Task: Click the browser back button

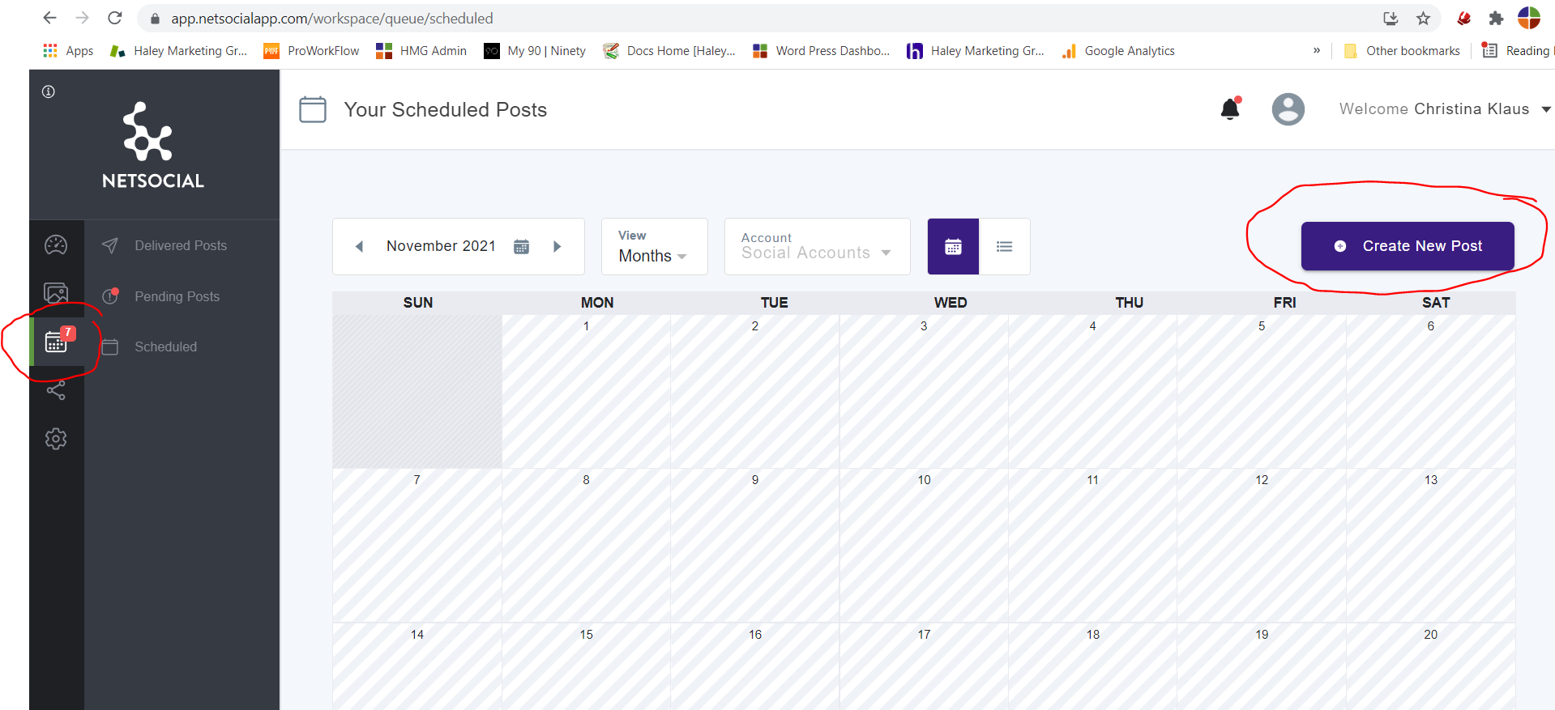Action: coord(49,18)
